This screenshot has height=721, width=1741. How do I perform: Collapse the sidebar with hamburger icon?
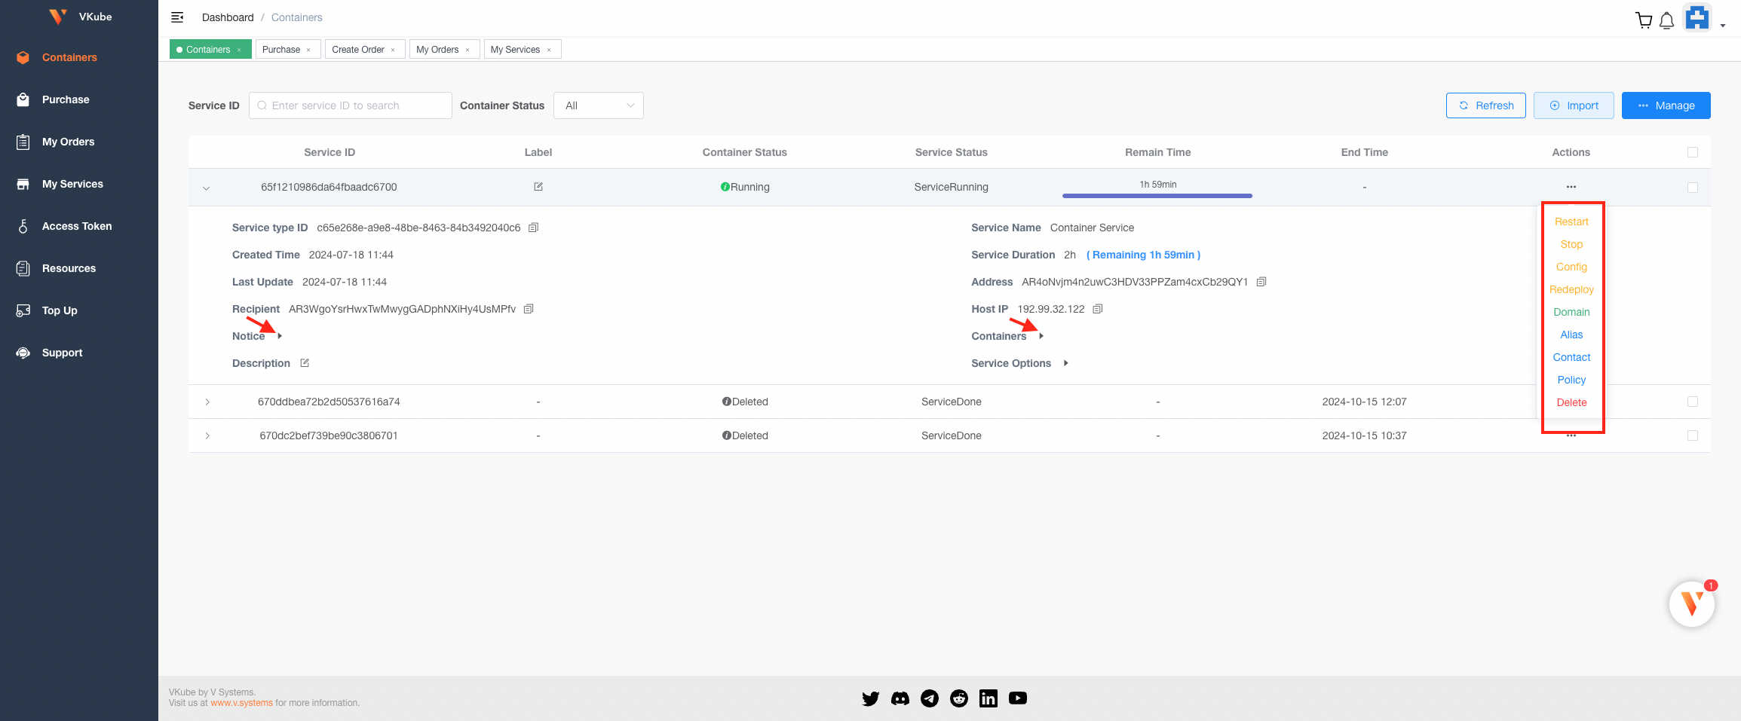pyautogui.click(x=177, y=17)
